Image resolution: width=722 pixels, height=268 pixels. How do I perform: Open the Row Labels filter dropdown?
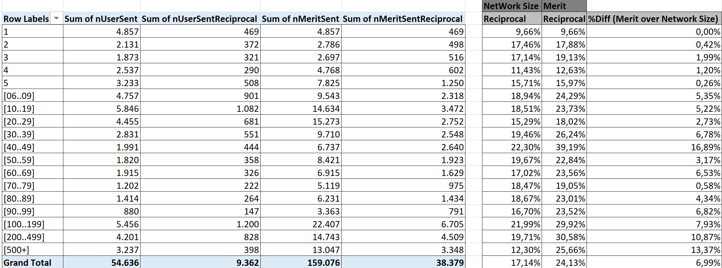pyautogui.click(x=56, y=19)
